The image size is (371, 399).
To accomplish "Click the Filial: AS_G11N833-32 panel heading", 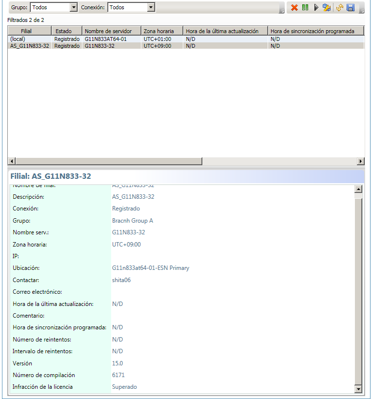I will (x=51, y=176).
